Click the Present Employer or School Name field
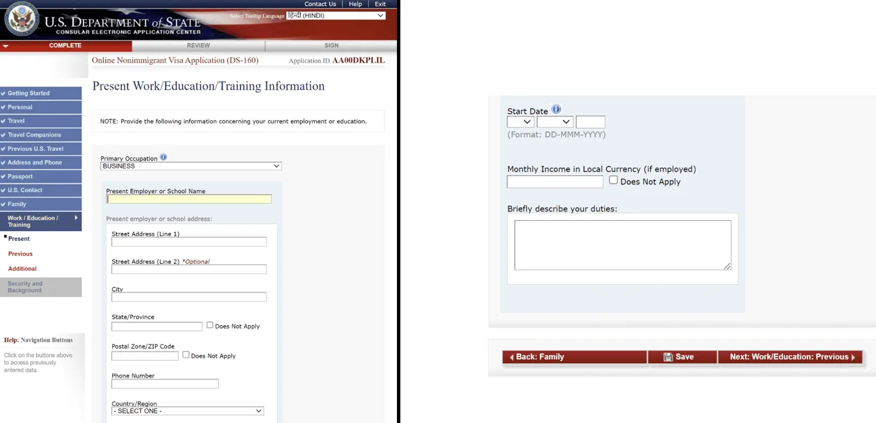This screenshot has height=423, width=876. [189, 199]
